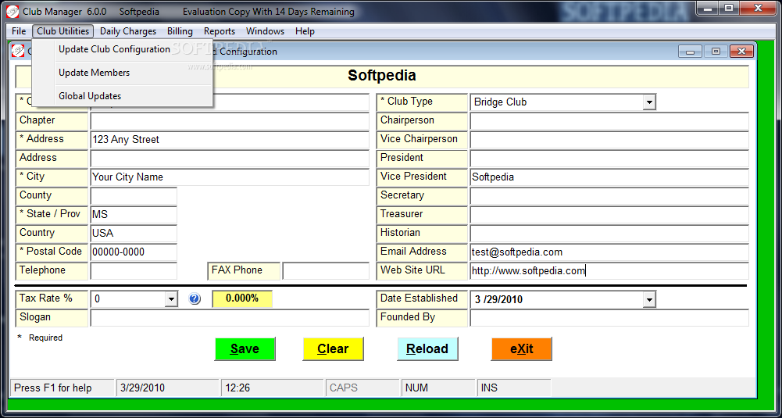
Task: Maximize the inner configuration window
Action: (x=716, y=52)
